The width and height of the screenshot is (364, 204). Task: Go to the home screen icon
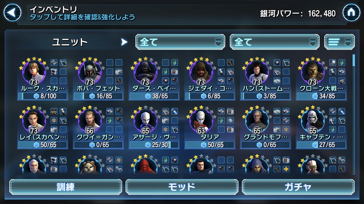[351, 12]
